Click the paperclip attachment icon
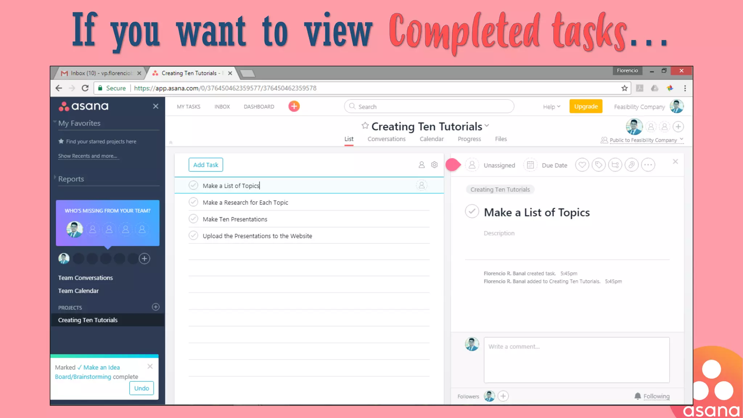 click(x=632, y=165)
